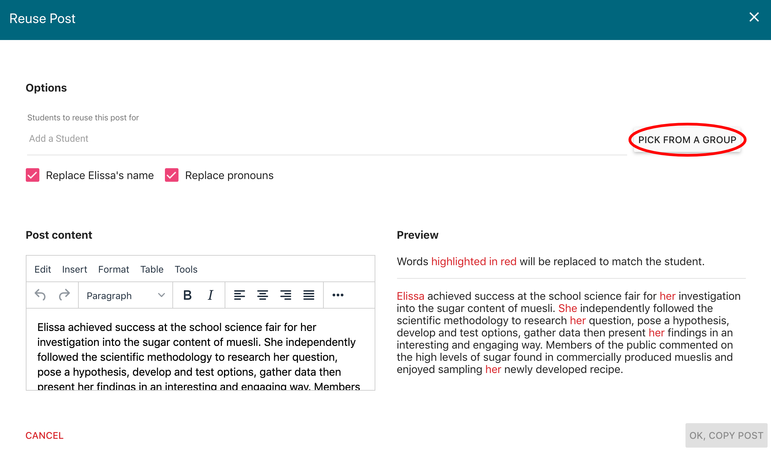Open the Paragraph style dropdown

coord(126,296)
